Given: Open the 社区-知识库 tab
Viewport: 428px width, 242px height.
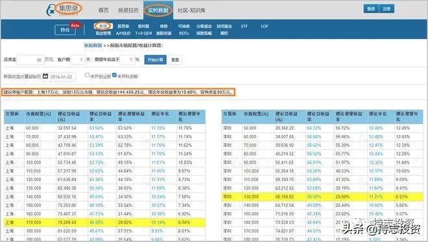Looking at the screenshot, I should point(191,10).
